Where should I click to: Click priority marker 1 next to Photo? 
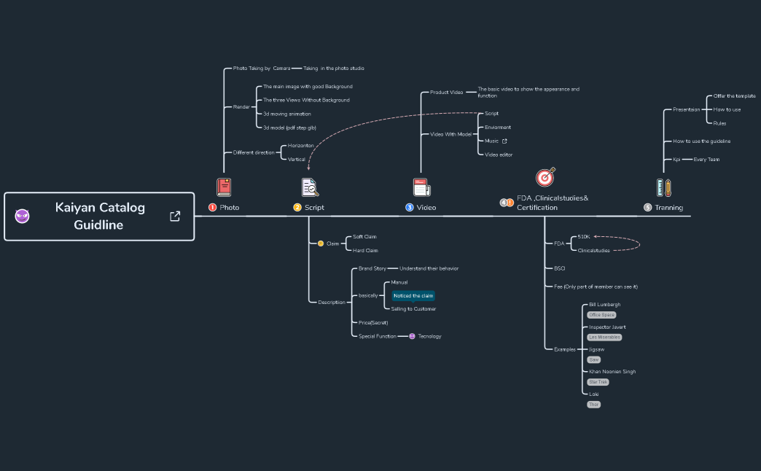point(213,208)
